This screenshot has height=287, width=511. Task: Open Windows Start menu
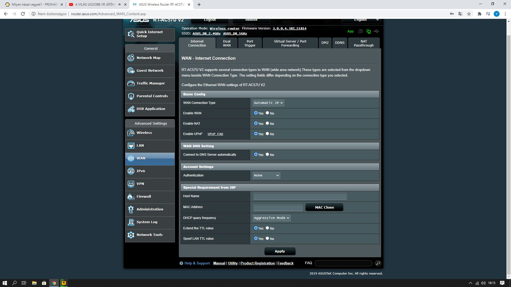click(x=5, y=283)
